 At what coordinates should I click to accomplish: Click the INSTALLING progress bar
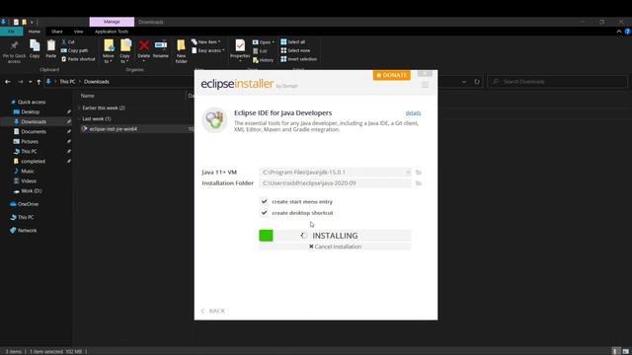[335, 236]
